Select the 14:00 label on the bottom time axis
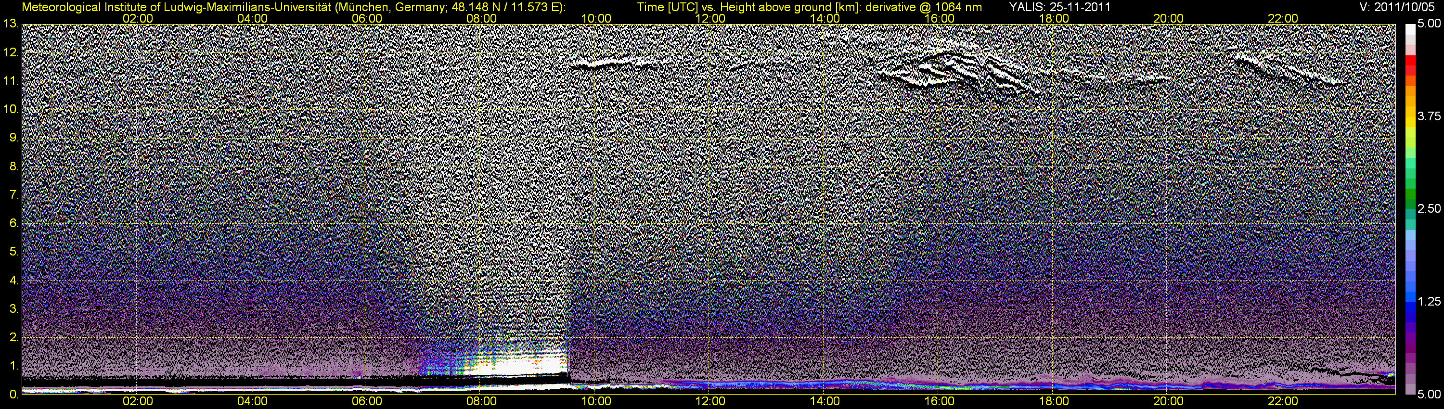1444x409 pixels. tap(825, 401)
